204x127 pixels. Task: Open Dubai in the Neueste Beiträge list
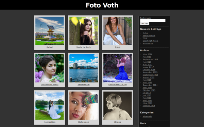coord(145,33)
